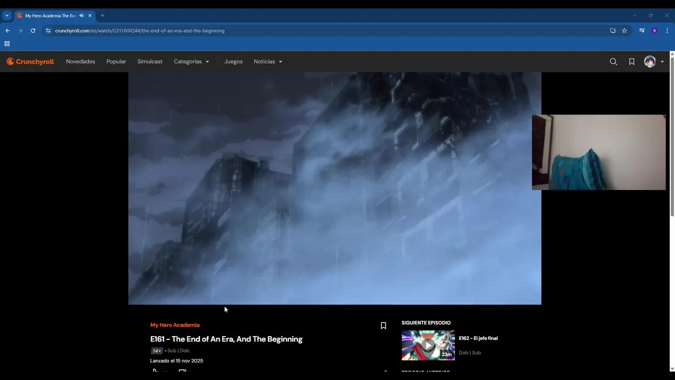
Task: Click the 14+ rating badge
Action: 157,351
